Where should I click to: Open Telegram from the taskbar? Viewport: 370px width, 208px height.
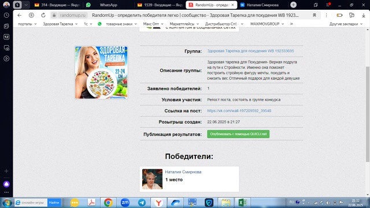[142, 203]
